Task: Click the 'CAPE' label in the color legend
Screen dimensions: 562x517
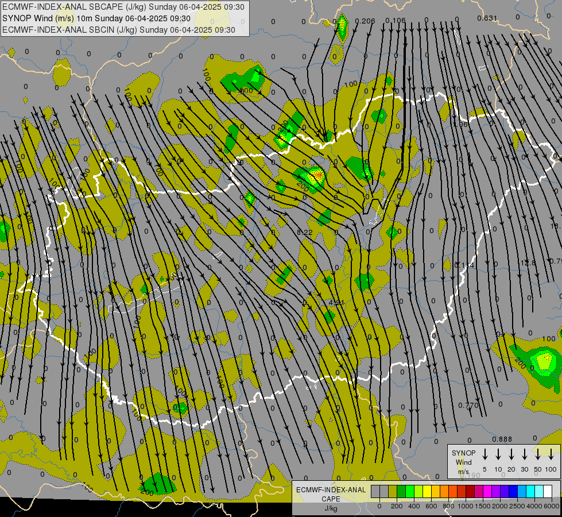Action: (x=331, y=499)
